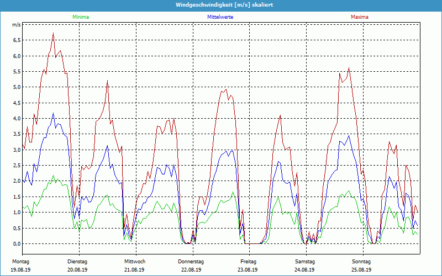Screen dimensions: 442x276
Task: Click the blue Mittelwerte peak on Monday
Action: click(x=53, y=113)
